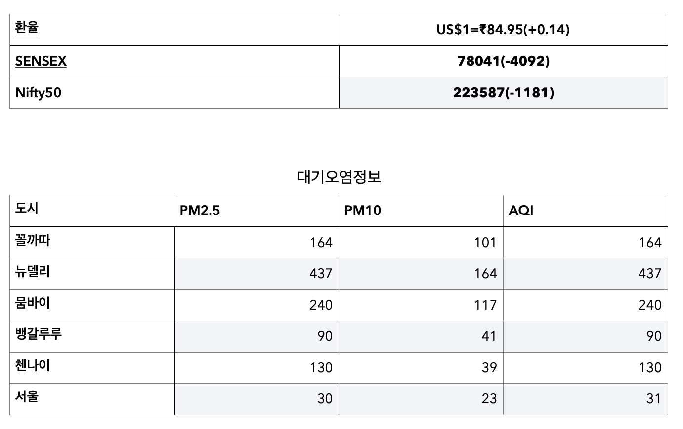This screenshot has width=683, height=429.
Task: Select the PM10 column header
Action: coord(421,211)
